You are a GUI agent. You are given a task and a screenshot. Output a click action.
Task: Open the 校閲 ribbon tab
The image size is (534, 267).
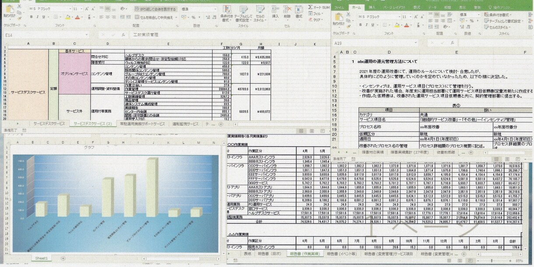(448, 7)
